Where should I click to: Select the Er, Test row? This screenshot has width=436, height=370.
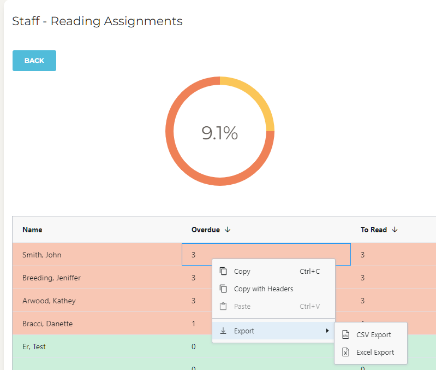(34, 346)
